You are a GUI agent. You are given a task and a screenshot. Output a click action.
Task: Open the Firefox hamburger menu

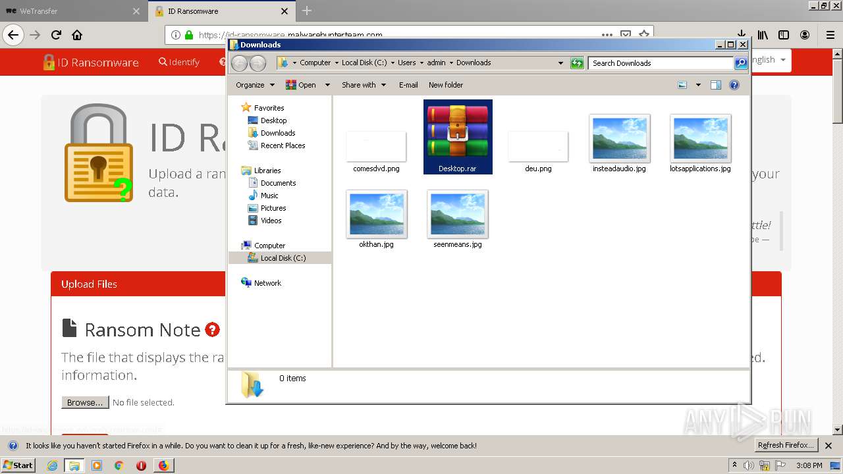[830, 35]
